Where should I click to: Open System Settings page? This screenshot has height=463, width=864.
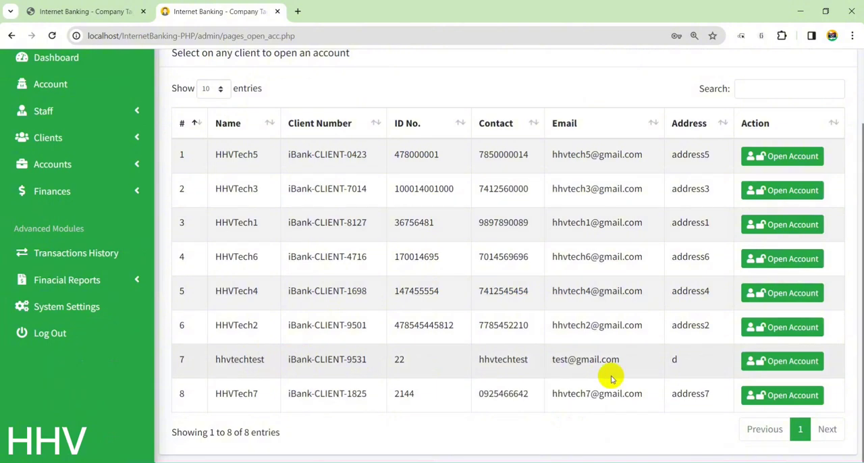click(x=66, y=306)
